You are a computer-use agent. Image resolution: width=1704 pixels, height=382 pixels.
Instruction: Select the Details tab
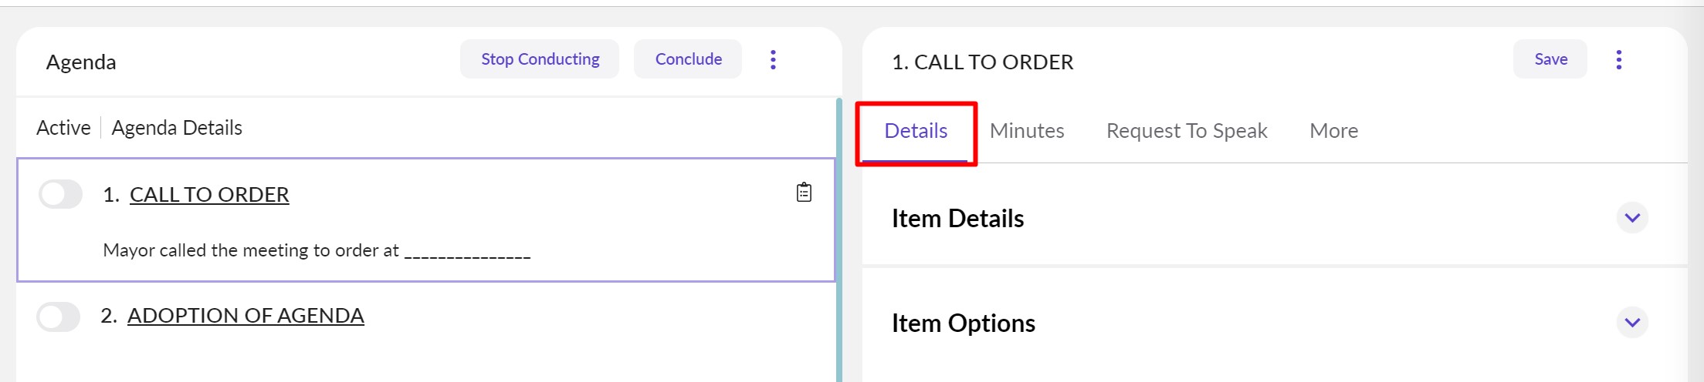tap(916, 131)
